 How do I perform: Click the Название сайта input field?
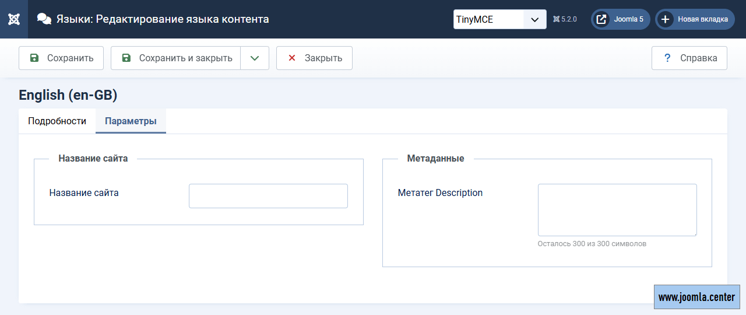[268, 196]
